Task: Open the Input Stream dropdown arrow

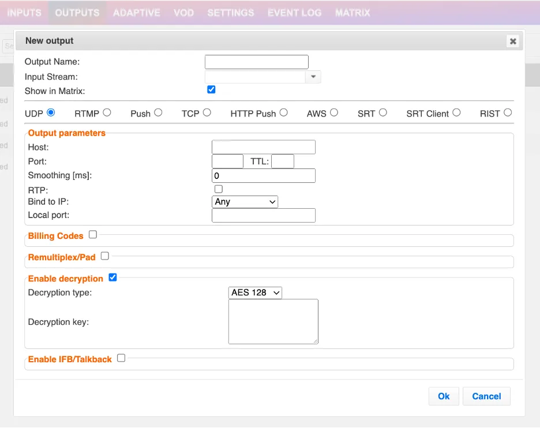Action: 313,77
